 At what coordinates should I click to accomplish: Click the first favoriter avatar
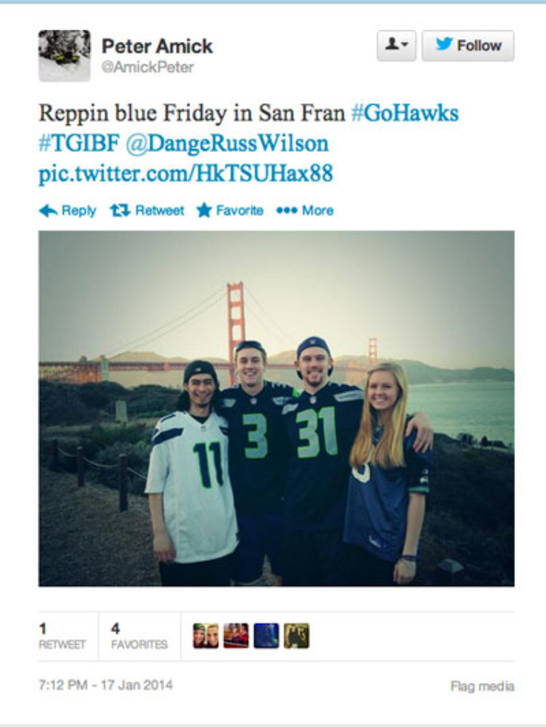pos(205,636)
